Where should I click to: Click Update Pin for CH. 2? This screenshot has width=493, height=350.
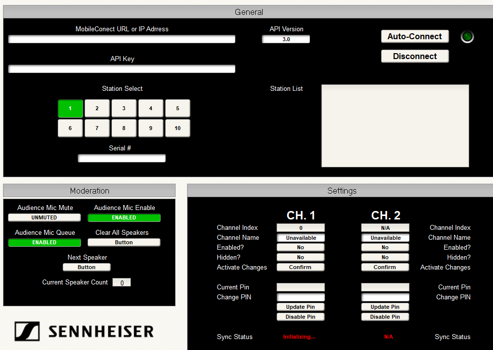385,307
